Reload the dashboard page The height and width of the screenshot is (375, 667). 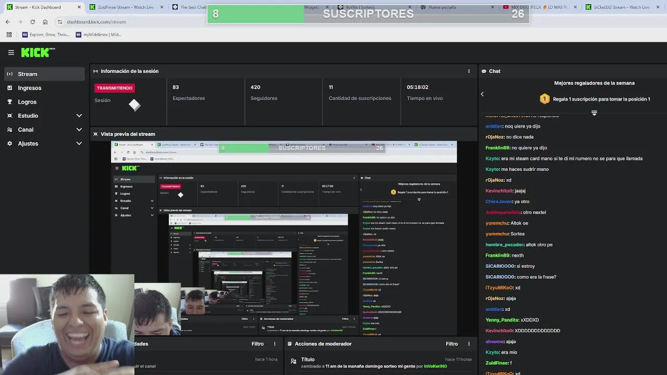[x=32, y=22]
